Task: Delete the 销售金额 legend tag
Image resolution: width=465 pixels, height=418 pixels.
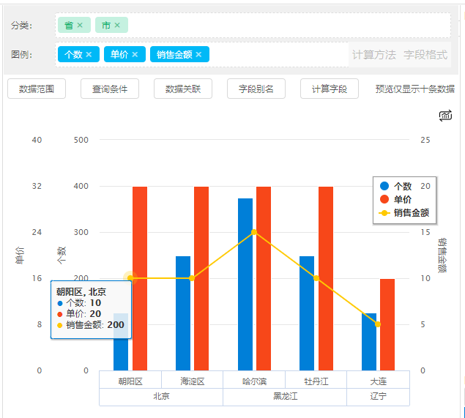Action: coord(198,55)
